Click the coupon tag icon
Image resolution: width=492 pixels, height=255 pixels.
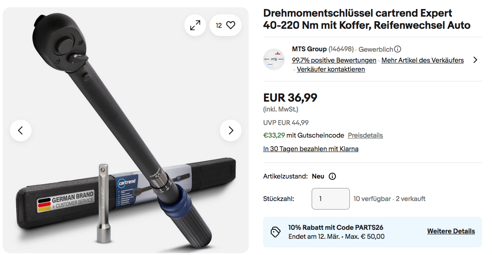pyautogui.click(x=276, y=232)
